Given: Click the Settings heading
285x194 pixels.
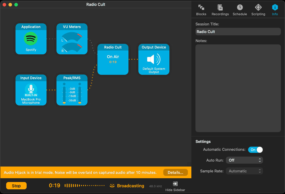Looking at the screenshot, I should (203, 141).
